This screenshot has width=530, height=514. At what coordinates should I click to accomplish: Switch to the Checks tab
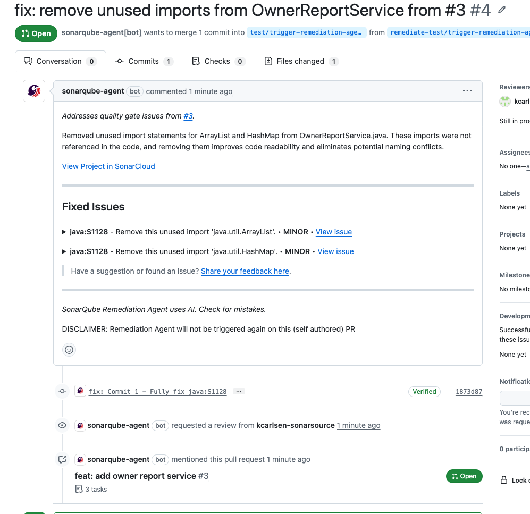[x=217, y=61]
